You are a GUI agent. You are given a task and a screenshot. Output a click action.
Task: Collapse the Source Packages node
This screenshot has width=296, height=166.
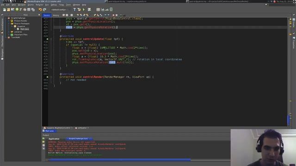coord(9,24)
